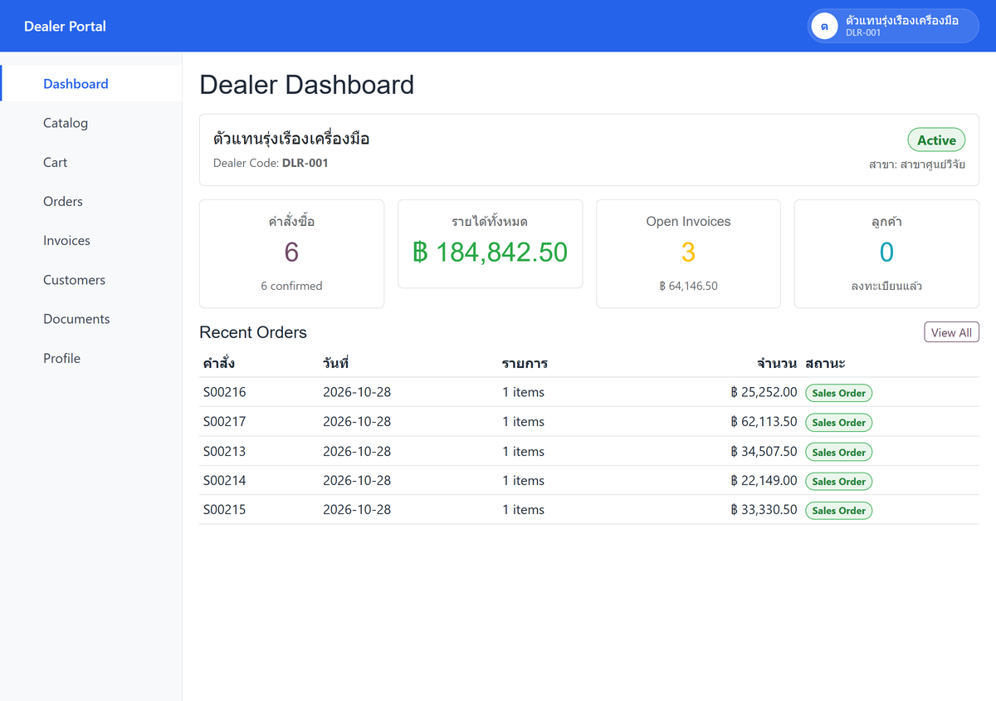The height and width of the screenshot is (701, 996).
Task: Click the amount ฿ 22,149.00
Action: (x=764, y=481)
